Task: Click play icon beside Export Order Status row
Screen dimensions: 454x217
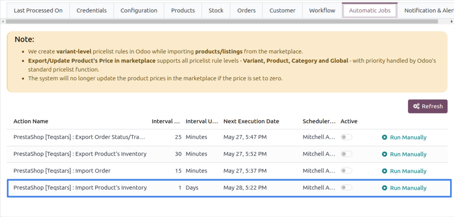Action: coord(384,137)
